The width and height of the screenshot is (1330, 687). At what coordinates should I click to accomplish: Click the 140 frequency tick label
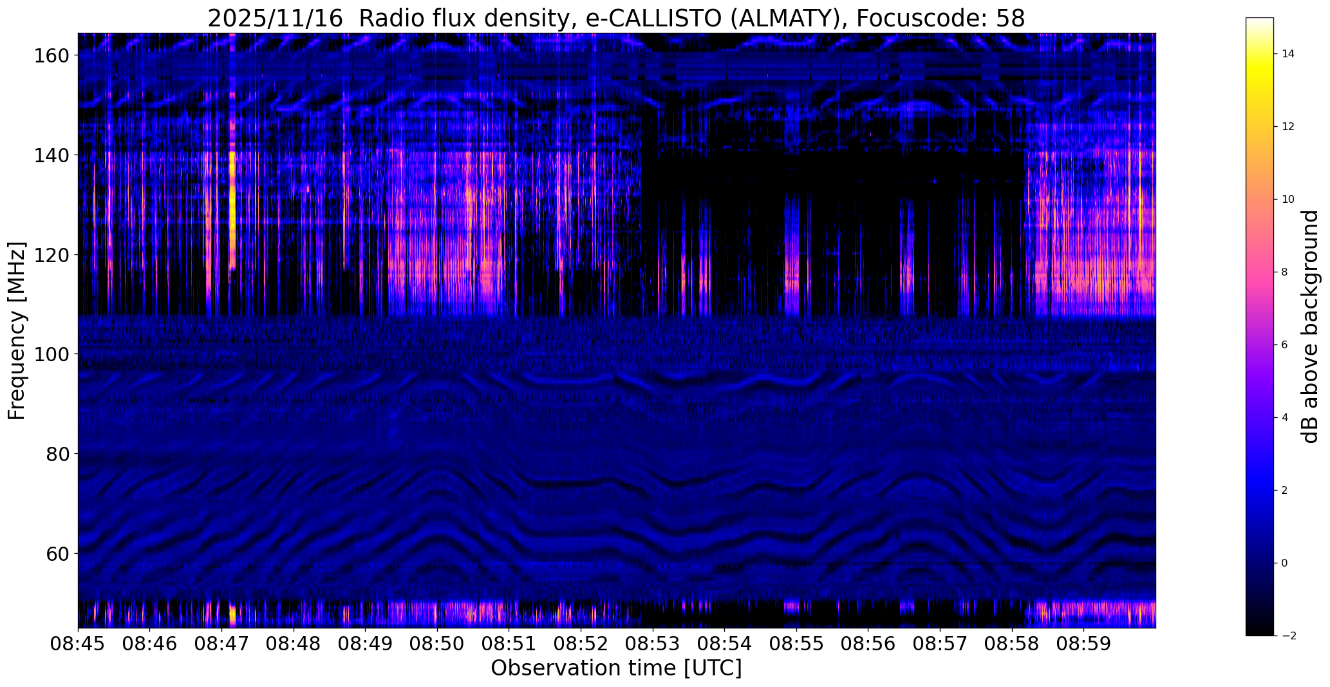coord(51,155)
